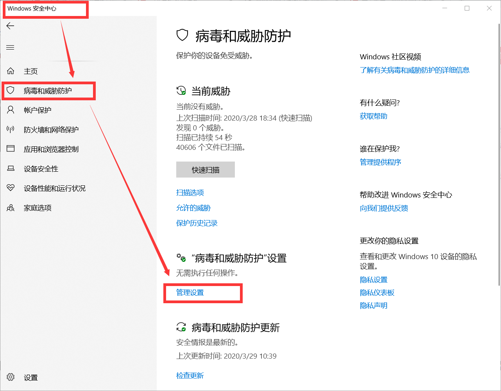This screenshot has height=391, width=501.
Task: Open 设置 at bottom of sidebar
Action: [31, 377]
